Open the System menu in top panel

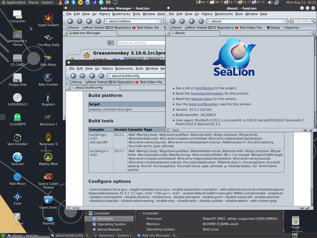coord(47,2)
